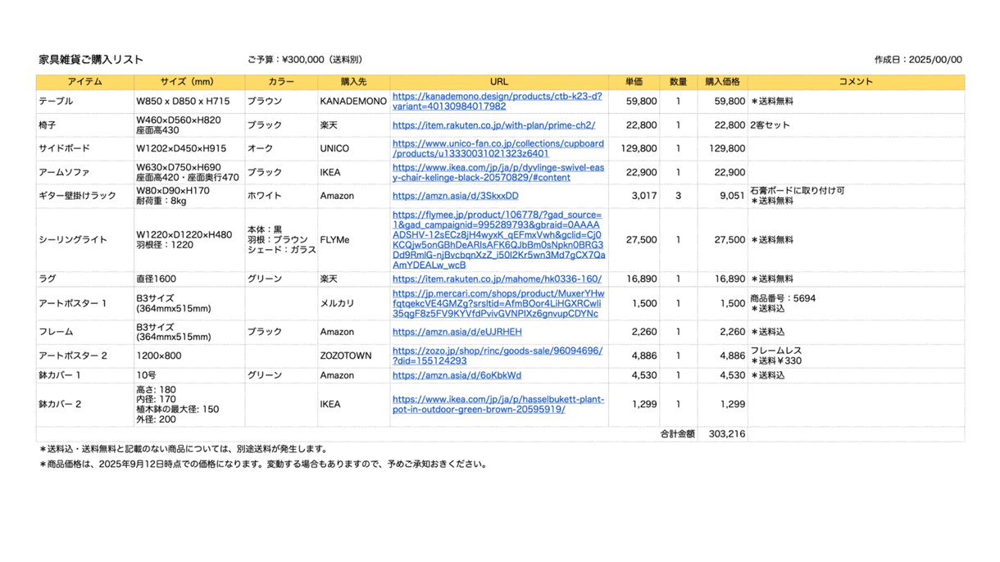Select the テーブル item cell

coord(84,102)
